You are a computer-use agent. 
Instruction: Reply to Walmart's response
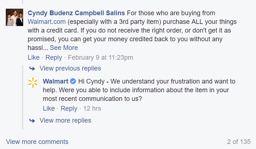point(69,108)
